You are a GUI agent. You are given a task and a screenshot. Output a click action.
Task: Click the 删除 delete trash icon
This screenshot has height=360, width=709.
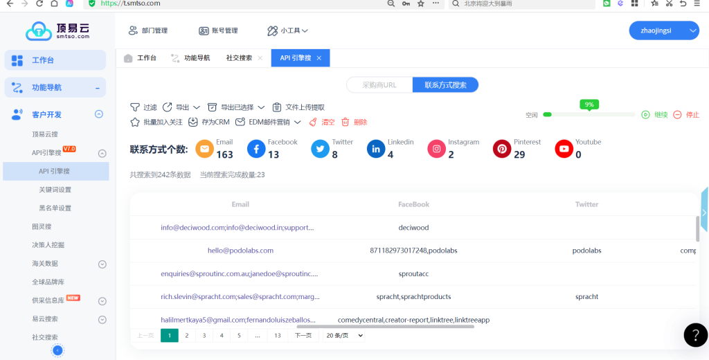tap(345, 122)
